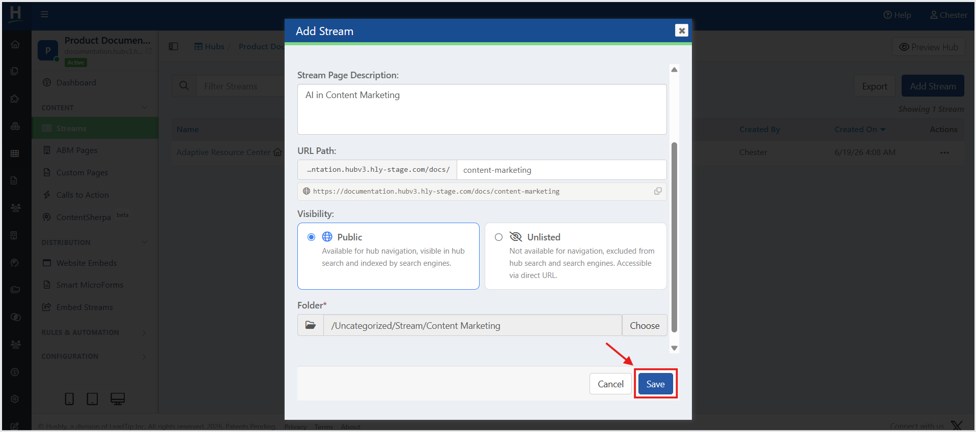Click the edit pencil icon at rail bottom
The height and width of the screenshot is (432, 976).
point(14,426)
